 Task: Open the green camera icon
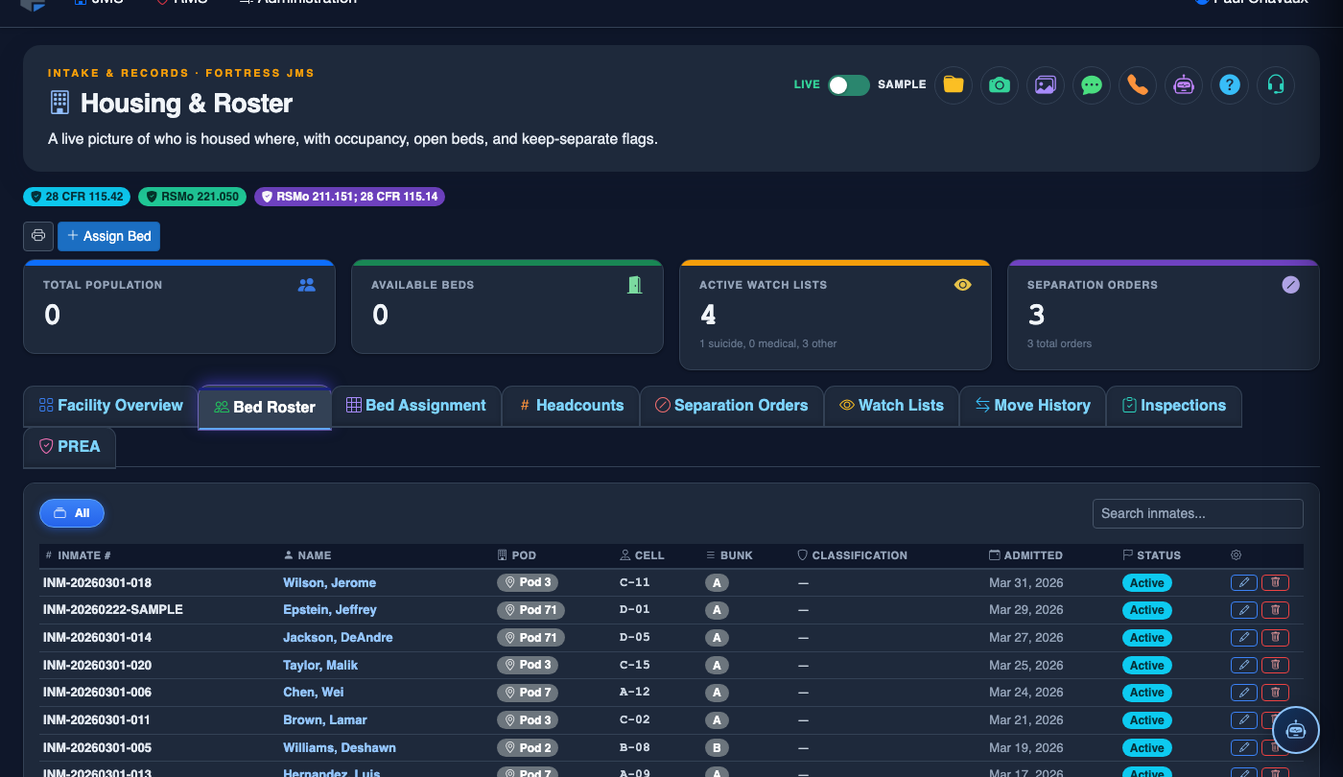tap(999, 84)
